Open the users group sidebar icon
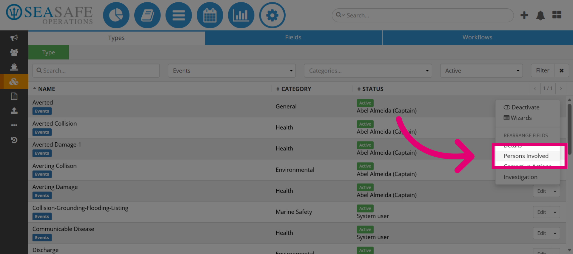Image resolution: width=573 pixels, height=254 pixels. [x=14, y=52]
